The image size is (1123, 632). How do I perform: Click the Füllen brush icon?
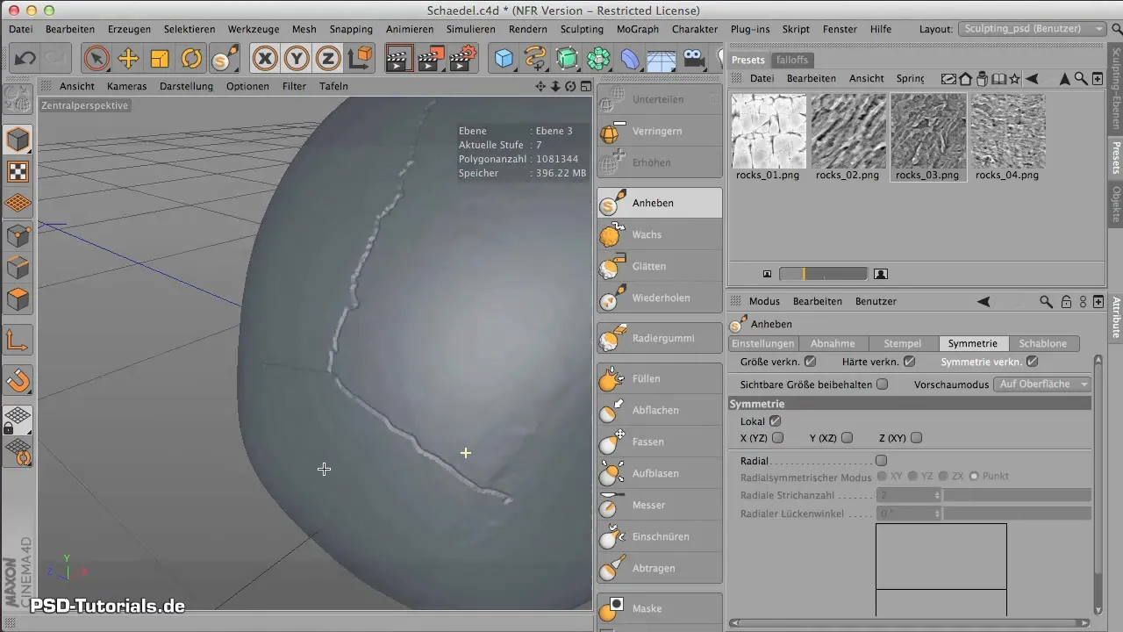pyautogui.click(x=612, y=378)
